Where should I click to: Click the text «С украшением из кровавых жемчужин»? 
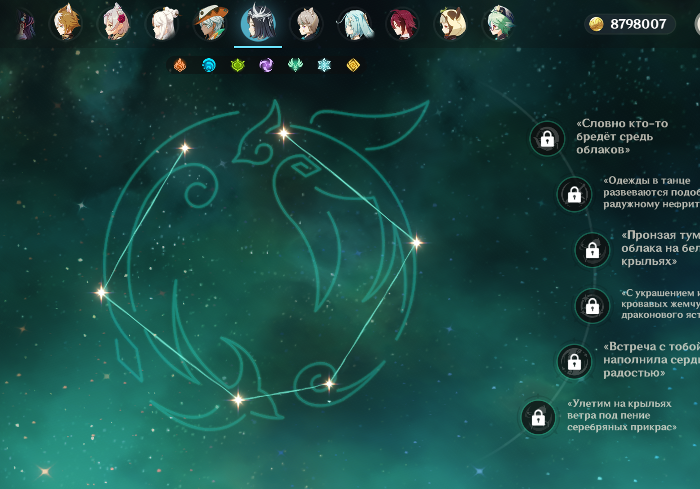(x=660, y=303)
